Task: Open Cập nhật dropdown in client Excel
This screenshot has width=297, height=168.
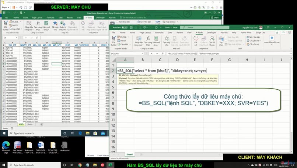Action: coord(124,44)
